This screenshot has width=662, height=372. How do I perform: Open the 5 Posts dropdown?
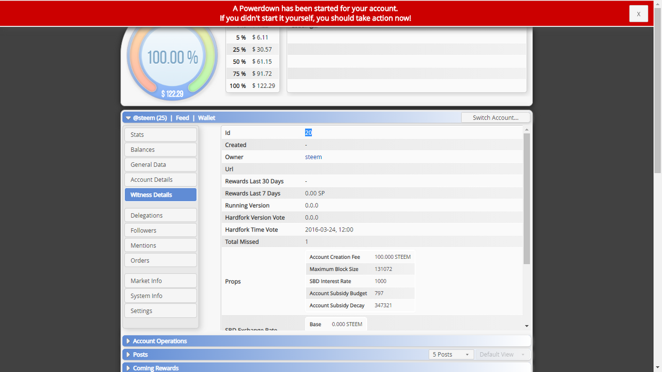pos(451,354)
